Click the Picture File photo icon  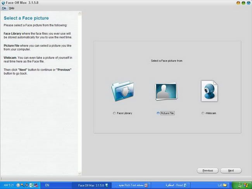click(166, 91)
